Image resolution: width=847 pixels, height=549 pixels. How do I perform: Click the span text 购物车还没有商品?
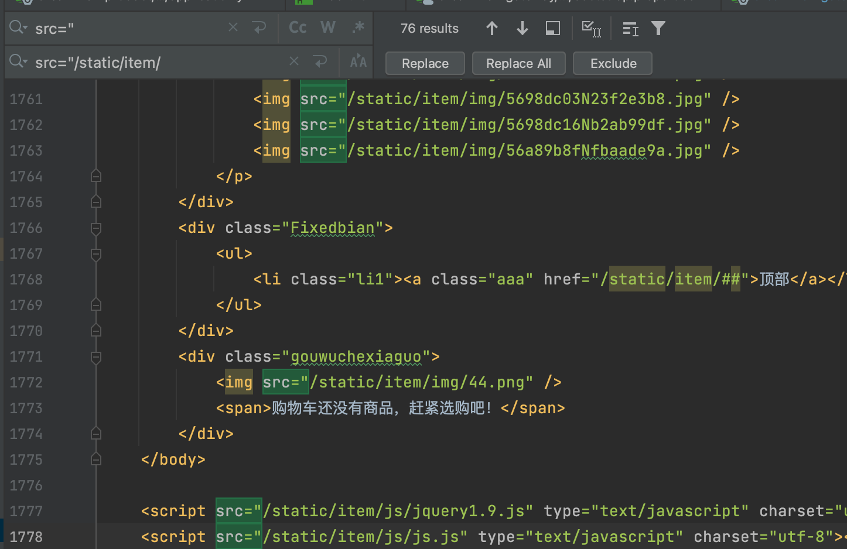pos(333,408)
